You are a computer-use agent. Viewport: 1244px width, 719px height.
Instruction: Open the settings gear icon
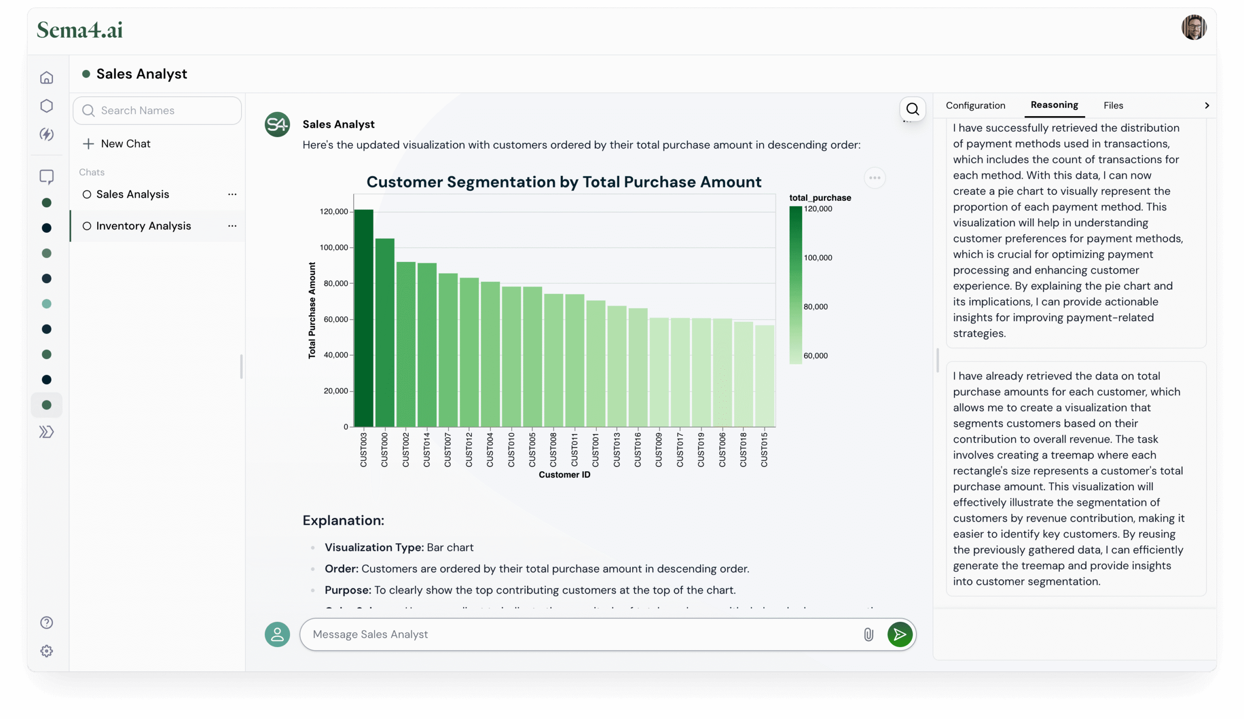point(46,651)
